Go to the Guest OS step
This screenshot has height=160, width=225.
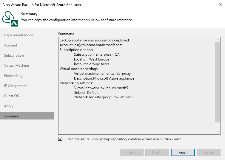[12, 96]
